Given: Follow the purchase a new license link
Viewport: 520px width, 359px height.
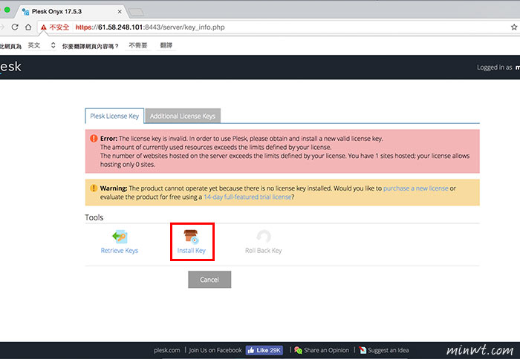Looking at the screenshot, I should click(415, 188).
